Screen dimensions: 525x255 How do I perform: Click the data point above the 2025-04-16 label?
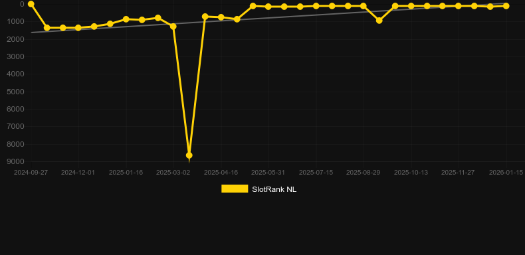(221, 17)
